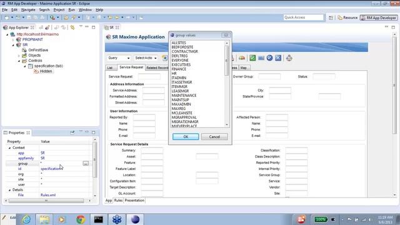
Task: Open Internet Explorer from the taskbar
Action: click(26, 219)
